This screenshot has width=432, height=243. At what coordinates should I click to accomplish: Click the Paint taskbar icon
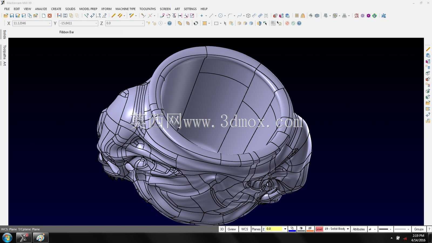pos(40,238)
